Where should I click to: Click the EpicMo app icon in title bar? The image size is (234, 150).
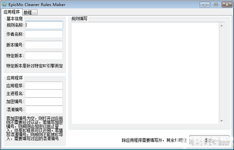4,4
